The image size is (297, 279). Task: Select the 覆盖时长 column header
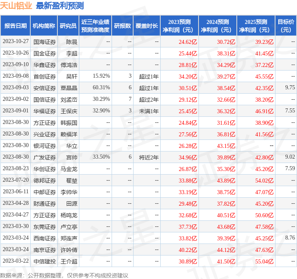coord(147,26)
